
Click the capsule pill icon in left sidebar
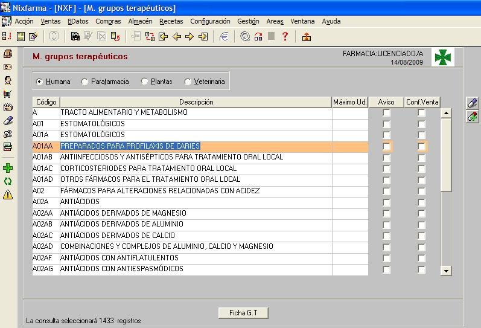(x=8, y=120)
